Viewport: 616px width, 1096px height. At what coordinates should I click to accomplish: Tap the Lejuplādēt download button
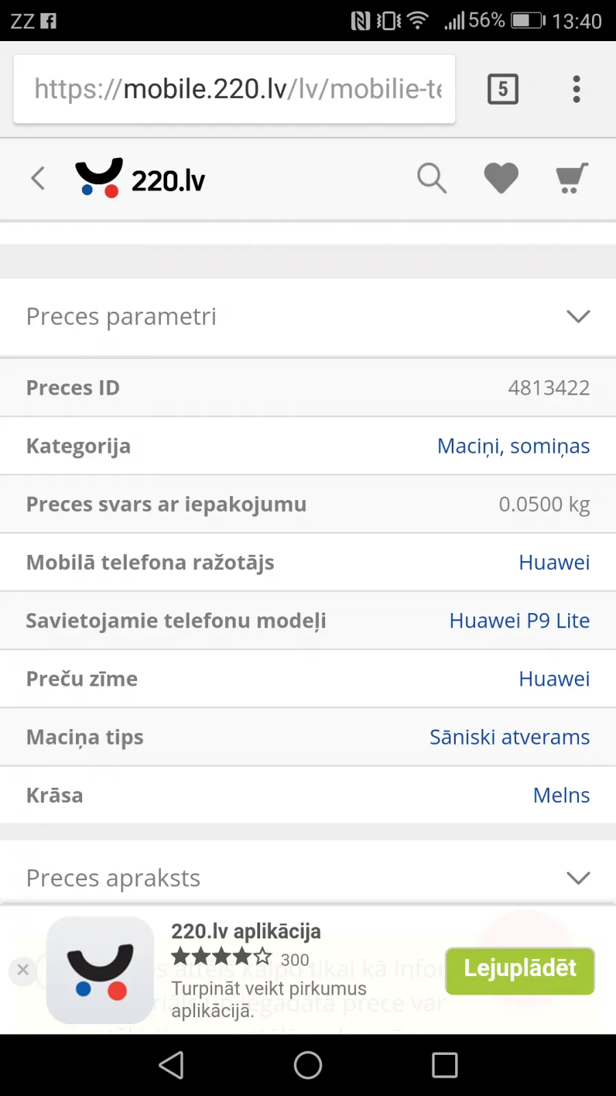point(520,971)
